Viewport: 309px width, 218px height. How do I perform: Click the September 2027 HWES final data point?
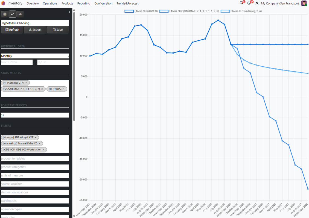click(308, 44)
